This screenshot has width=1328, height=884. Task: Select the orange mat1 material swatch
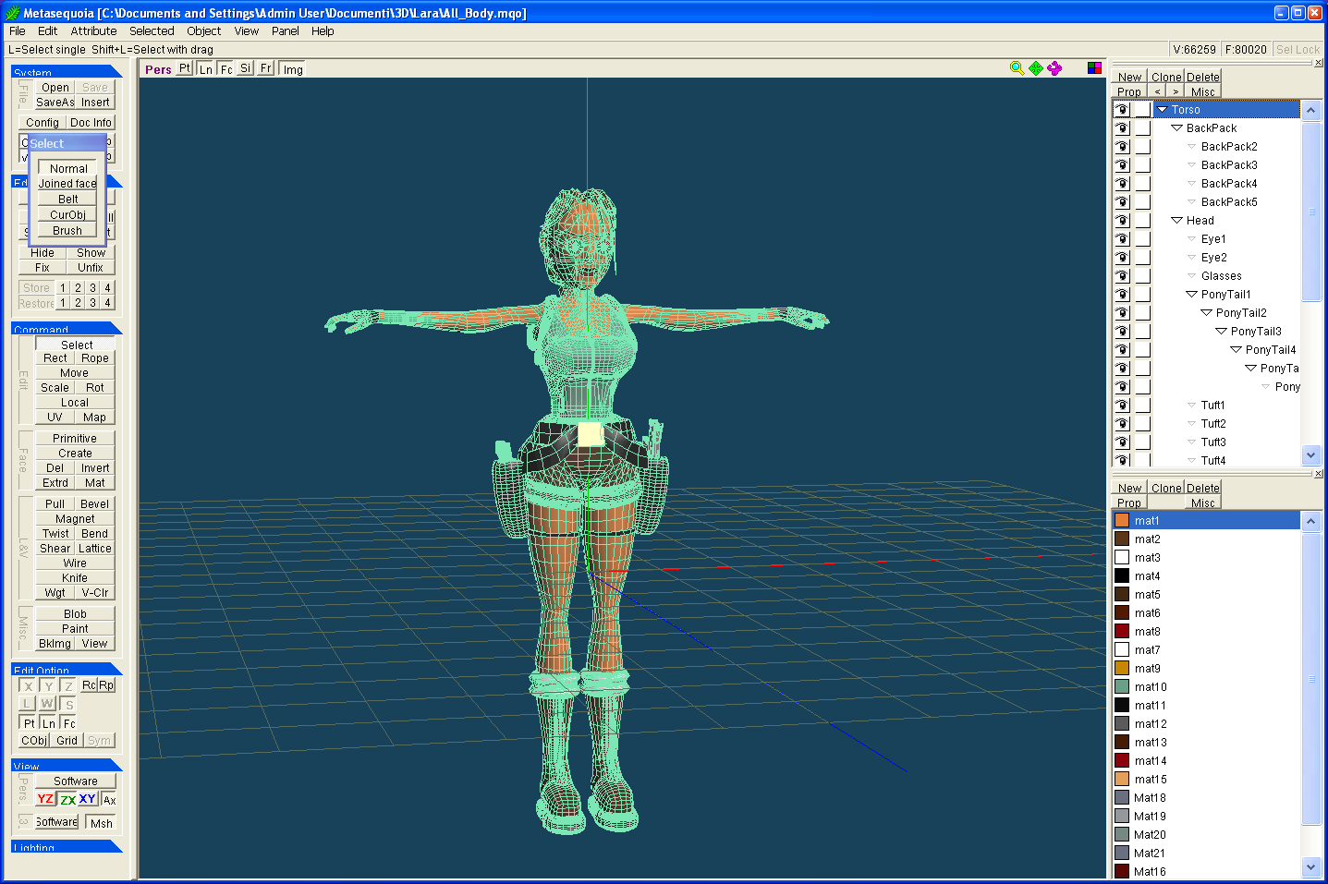(x=1122, y=520)
